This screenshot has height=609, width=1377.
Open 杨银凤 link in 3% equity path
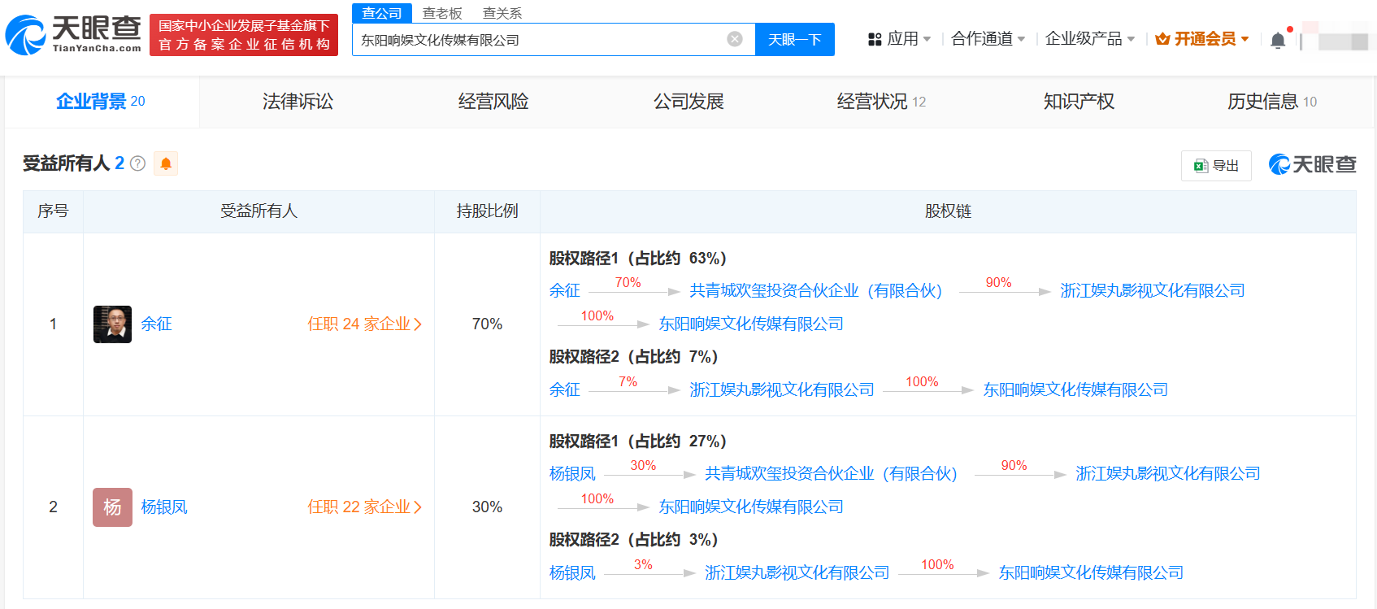pyautogui.click(x=572, y=572)
